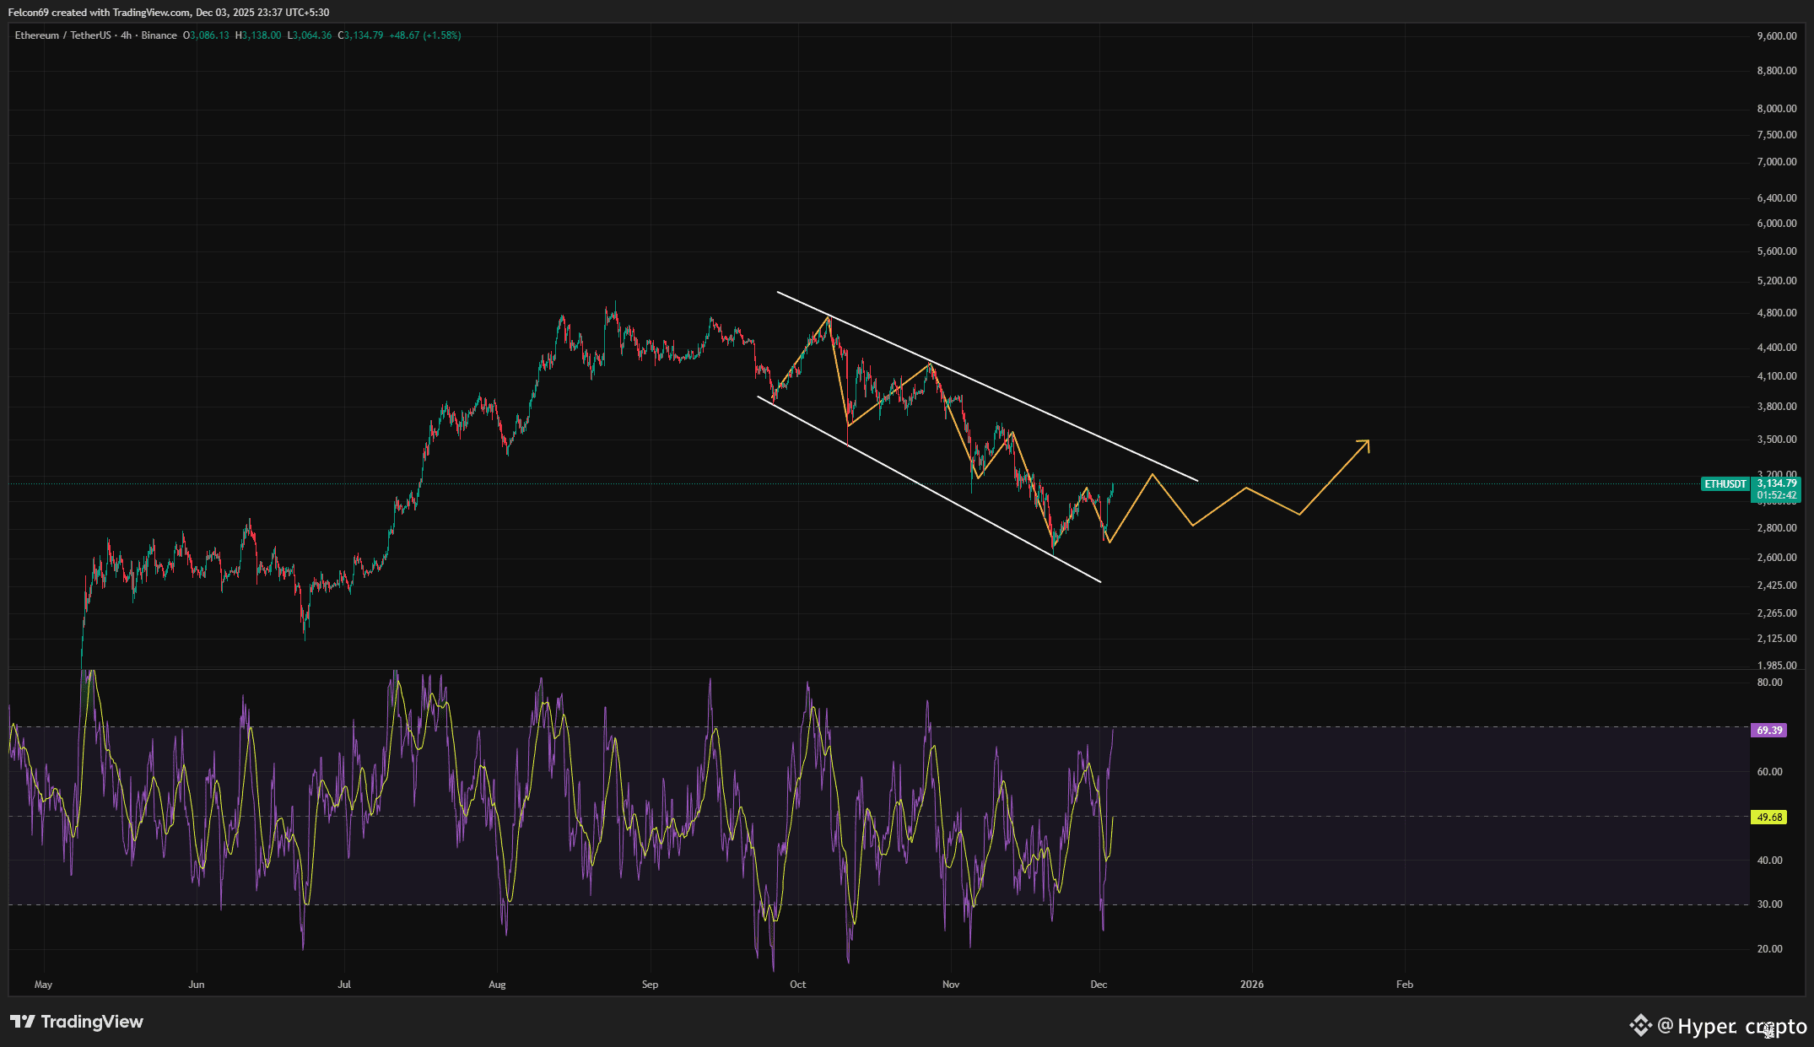1814x1047 pixels.
Task: Click the 2,600.00 price axis label
Action: coord(1777,558)
